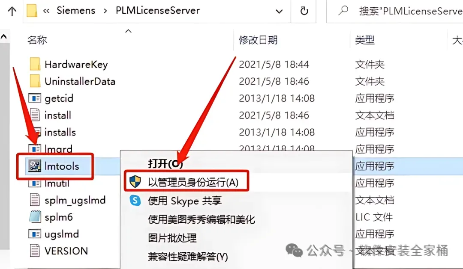The width and height of the screenshot is (463, 269).
Task: Click the left pane scroll up arrow
Action: (4, 36)
